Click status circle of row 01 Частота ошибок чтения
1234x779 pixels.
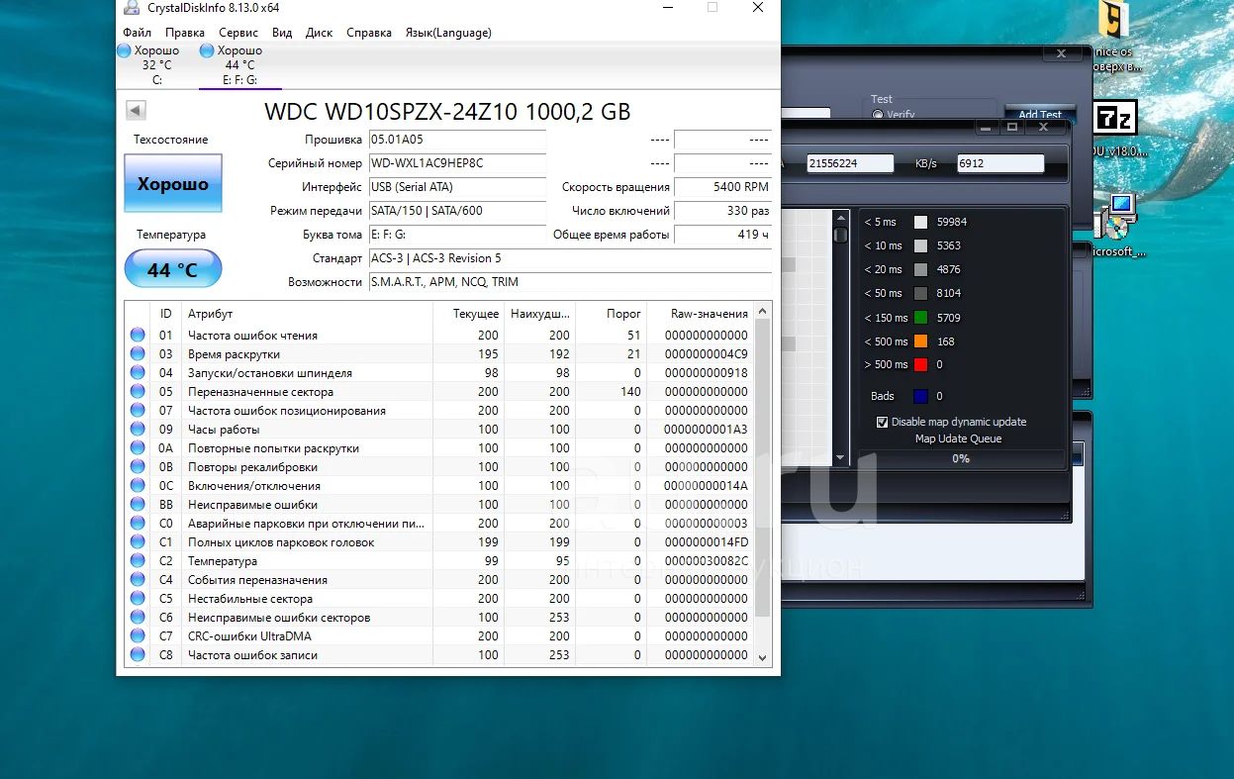(x=138, y=335)
